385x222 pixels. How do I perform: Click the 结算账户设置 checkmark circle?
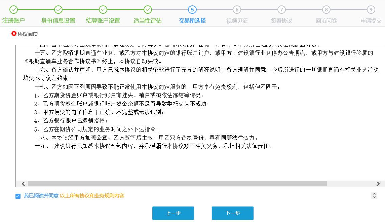pos(103,9)
